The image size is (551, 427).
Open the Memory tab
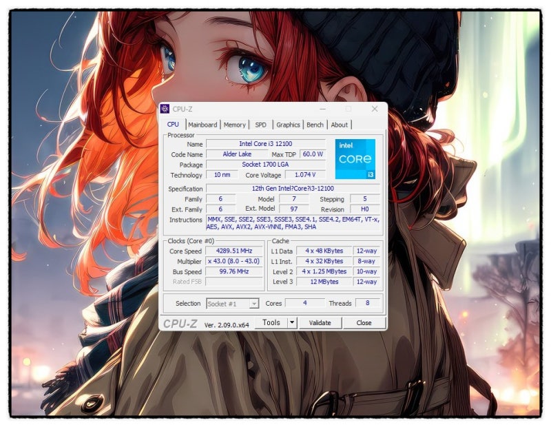234,125
